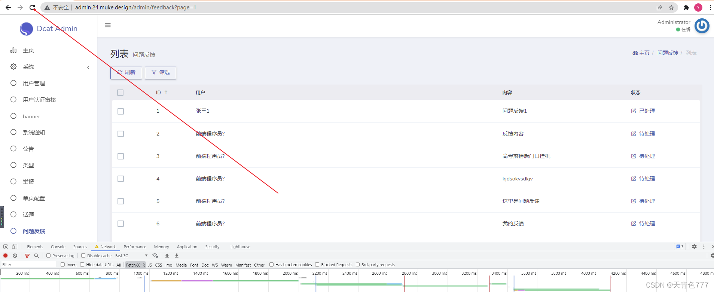The width and height of the screenshot is (714, 292).
Task: Enable Preserve log checkbox
Action: pyautogui.click(x=48, y=256)
